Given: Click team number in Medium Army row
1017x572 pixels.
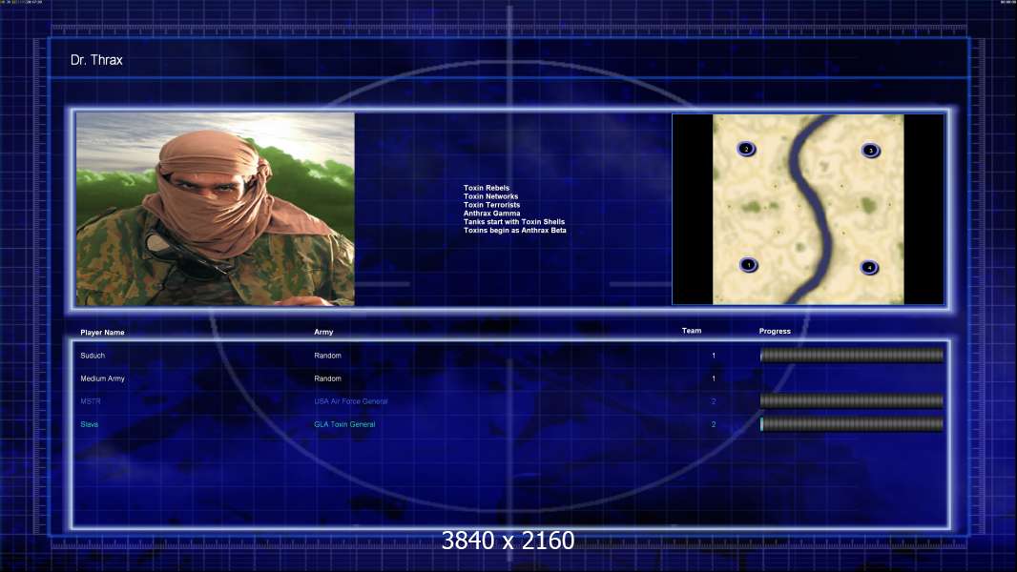Looking at the screenshot, I should [714, 378].
